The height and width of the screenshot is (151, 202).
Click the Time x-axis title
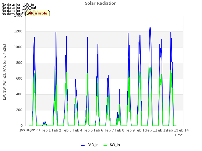(179, 135)
